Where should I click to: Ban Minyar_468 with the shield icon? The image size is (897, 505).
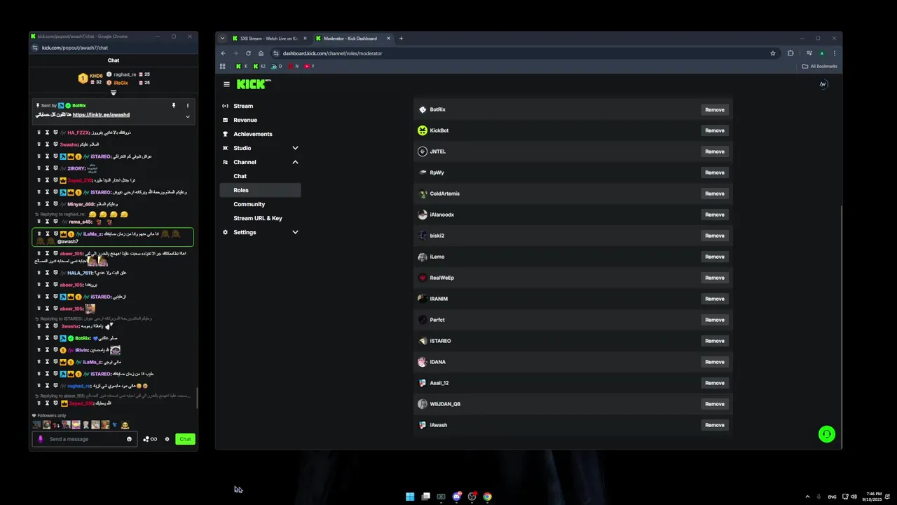tap(55, 204)
